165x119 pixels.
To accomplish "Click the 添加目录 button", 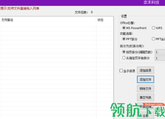I will [x=145, y=70].
